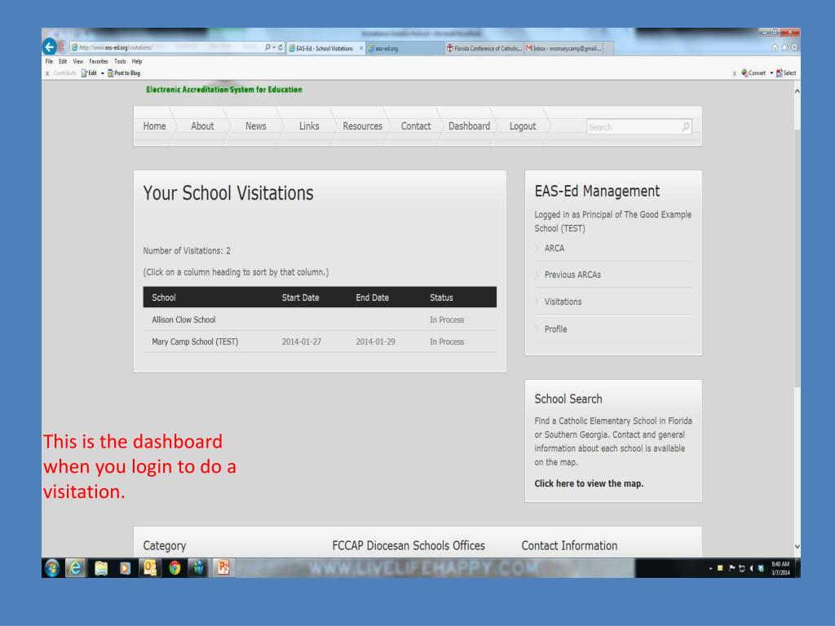This screenshot has height=626, width=835.
Task: Open the About page link
Action: [202, 126]
